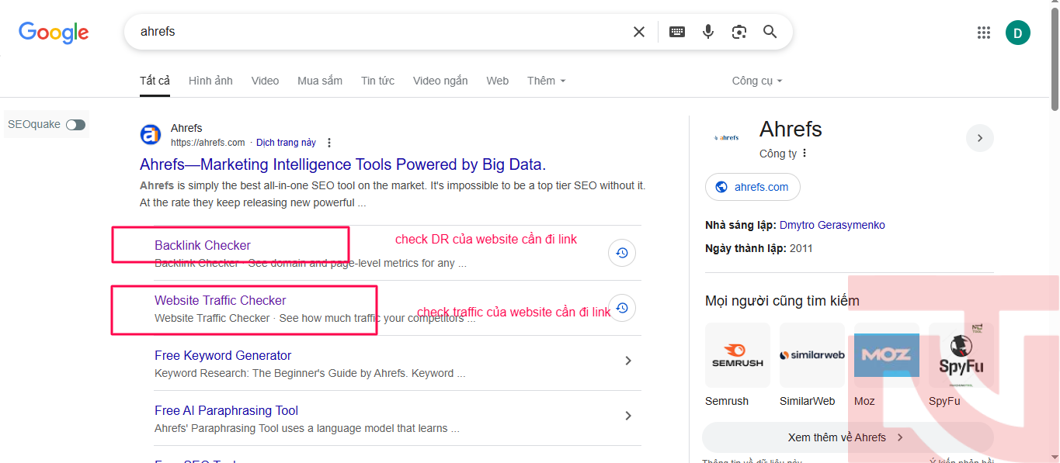Switch to the Video ngắn tab
This screenshot has width=1060, height=463.
point(440,81)
